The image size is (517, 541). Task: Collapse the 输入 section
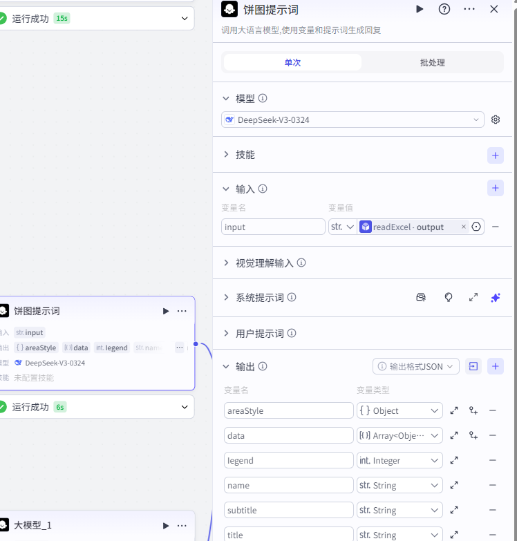[x=226, y=189]
